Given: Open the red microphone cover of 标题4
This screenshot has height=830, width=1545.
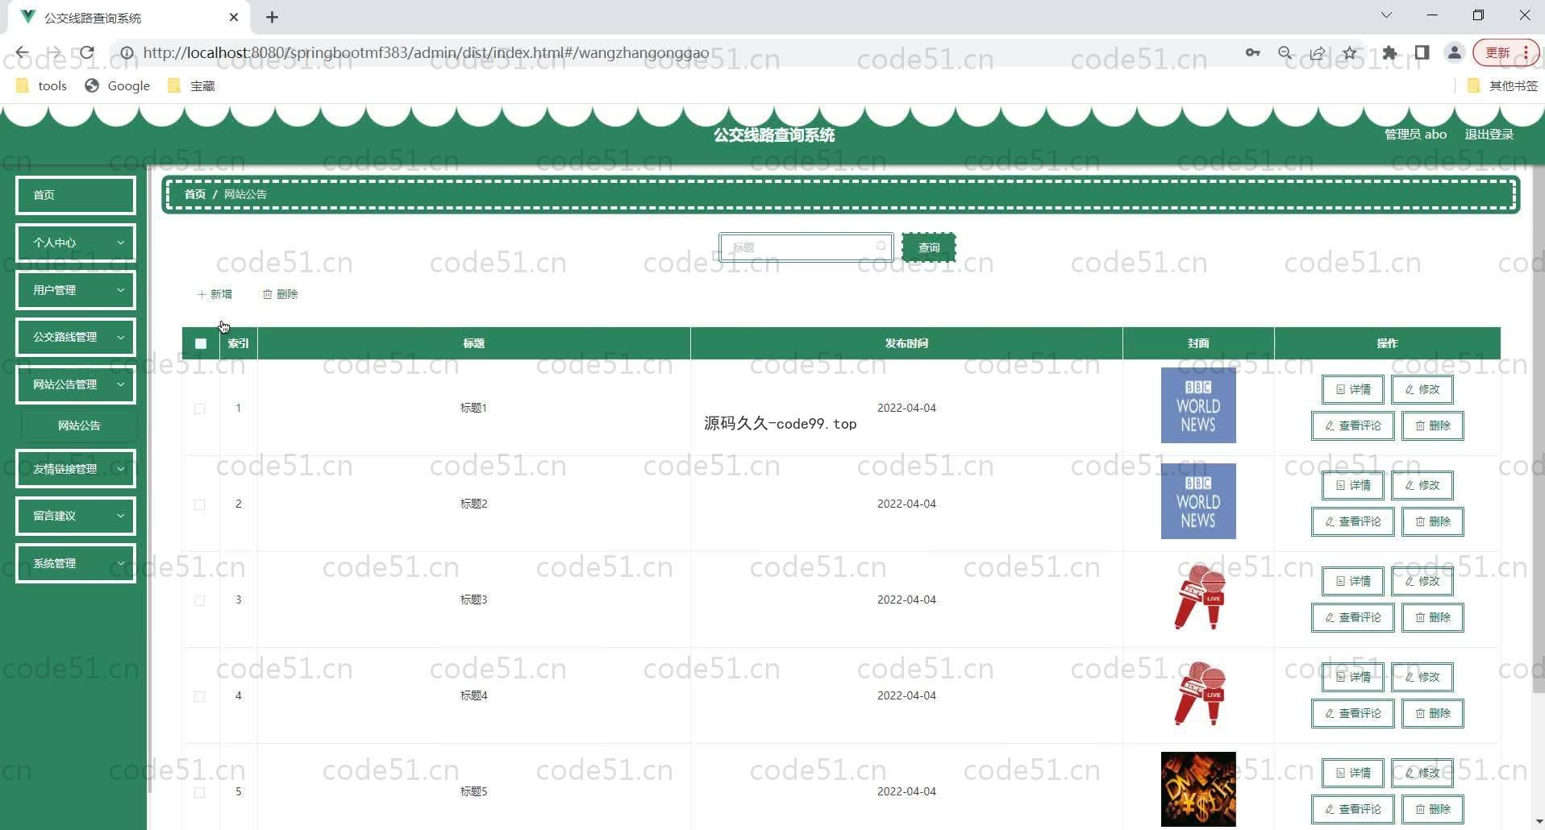Looking at the screenshot, I should [x=1199, y=693].
